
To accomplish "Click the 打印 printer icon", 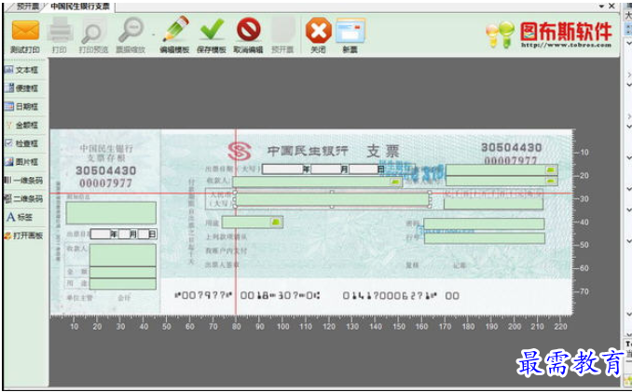I will coord(60,30).
